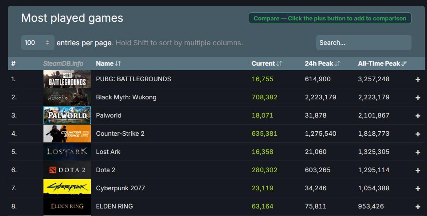Click 24h peak value 614,900
This screenshot has height=216, width=427.
point(318,79)
